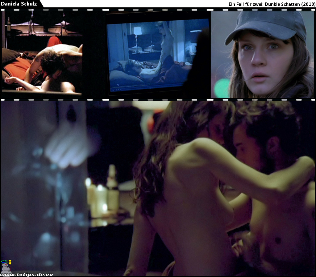Click the lit lamp in the monitor still

[x=137, y=31]
